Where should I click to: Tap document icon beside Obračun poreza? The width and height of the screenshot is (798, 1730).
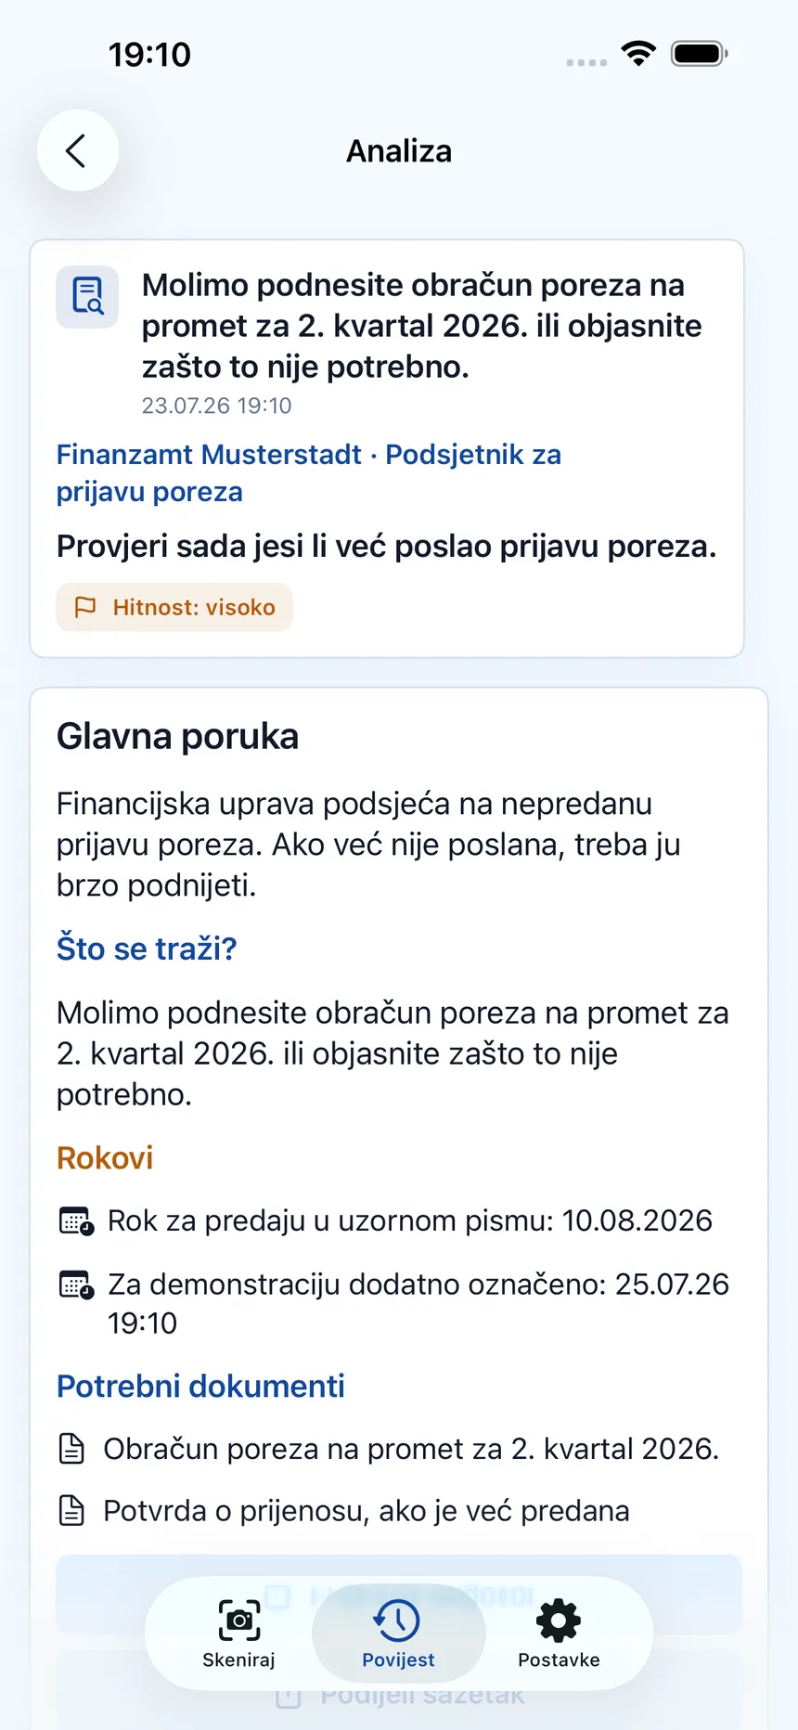(71, 1449)
